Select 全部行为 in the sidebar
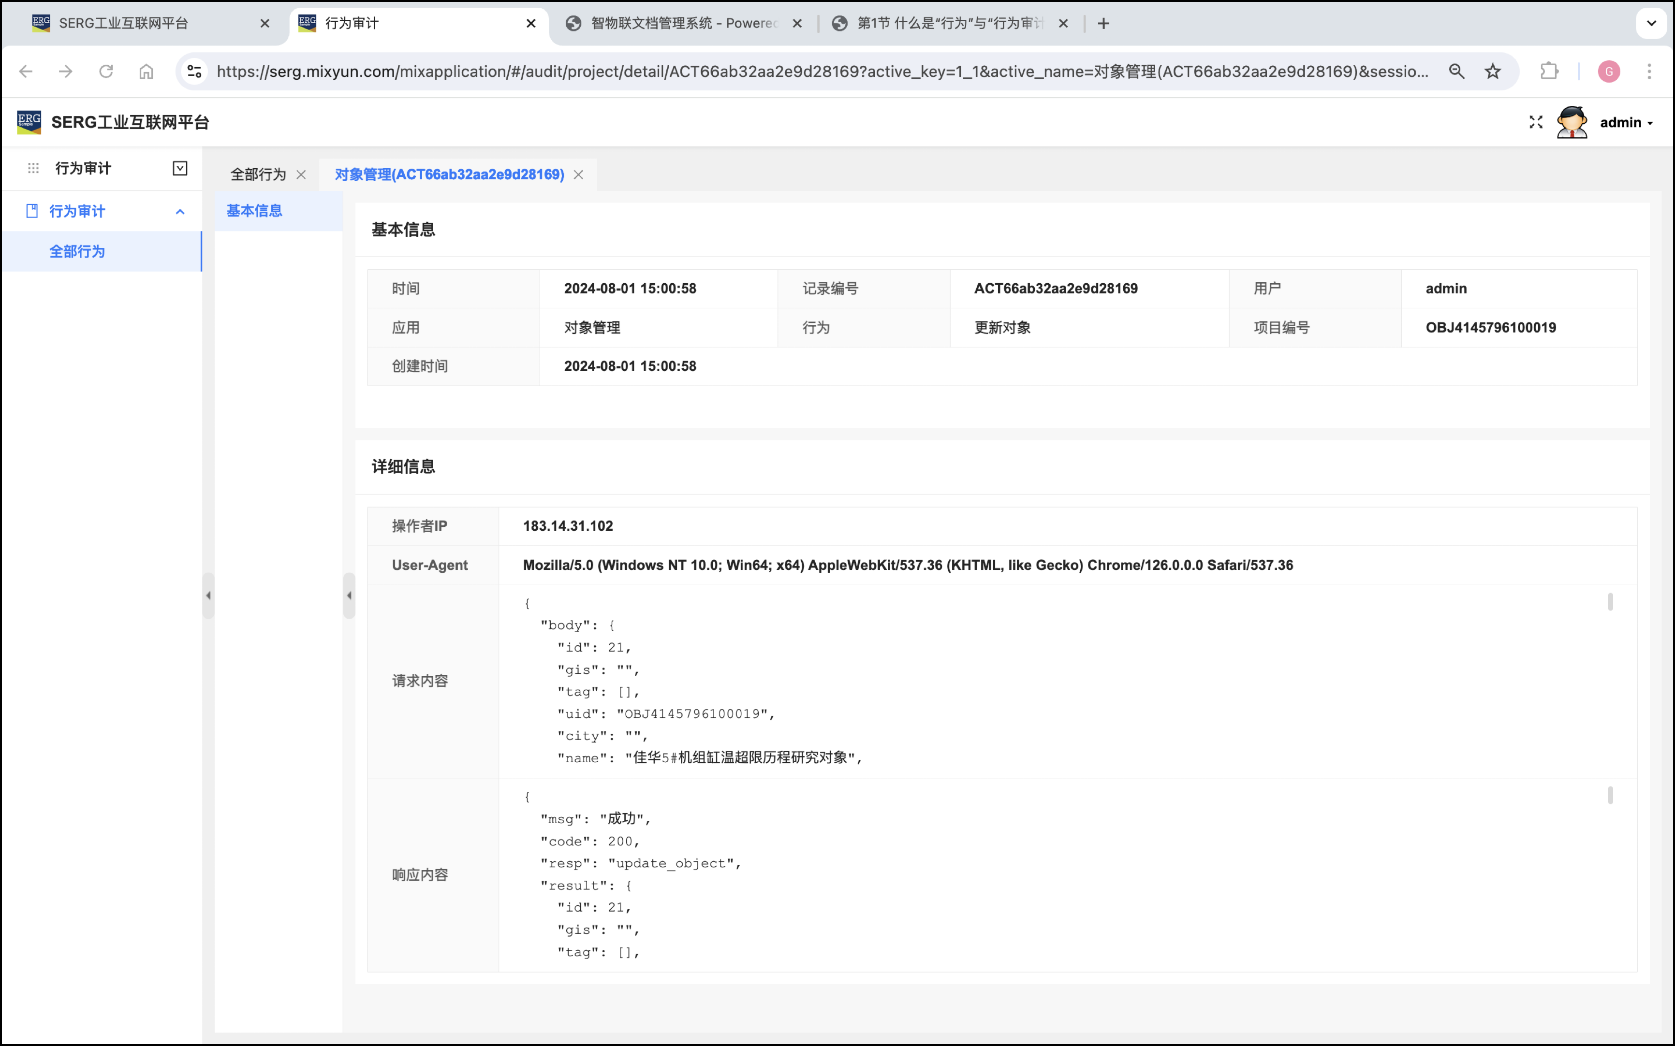 point(77,251)
